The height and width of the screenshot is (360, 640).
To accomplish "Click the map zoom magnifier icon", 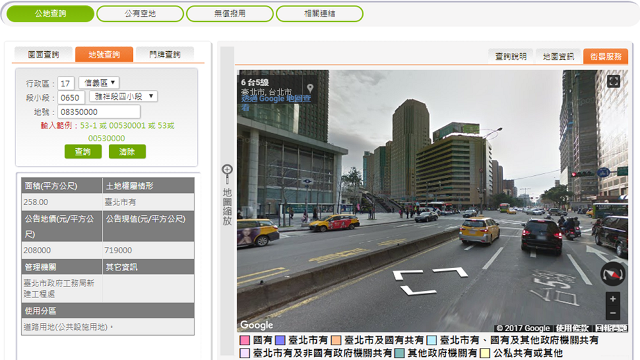I will [227, 171].
